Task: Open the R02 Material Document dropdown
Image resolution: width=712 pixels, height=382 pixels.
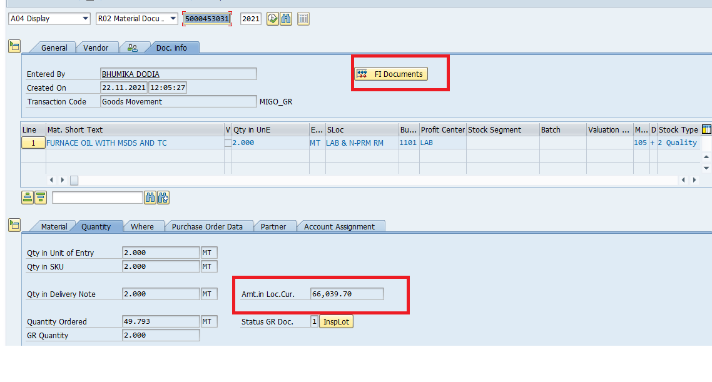Action: (137, 19)
